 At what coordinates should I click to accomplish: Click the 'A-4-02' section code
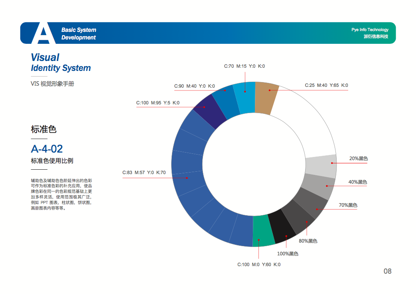point(47,149)
